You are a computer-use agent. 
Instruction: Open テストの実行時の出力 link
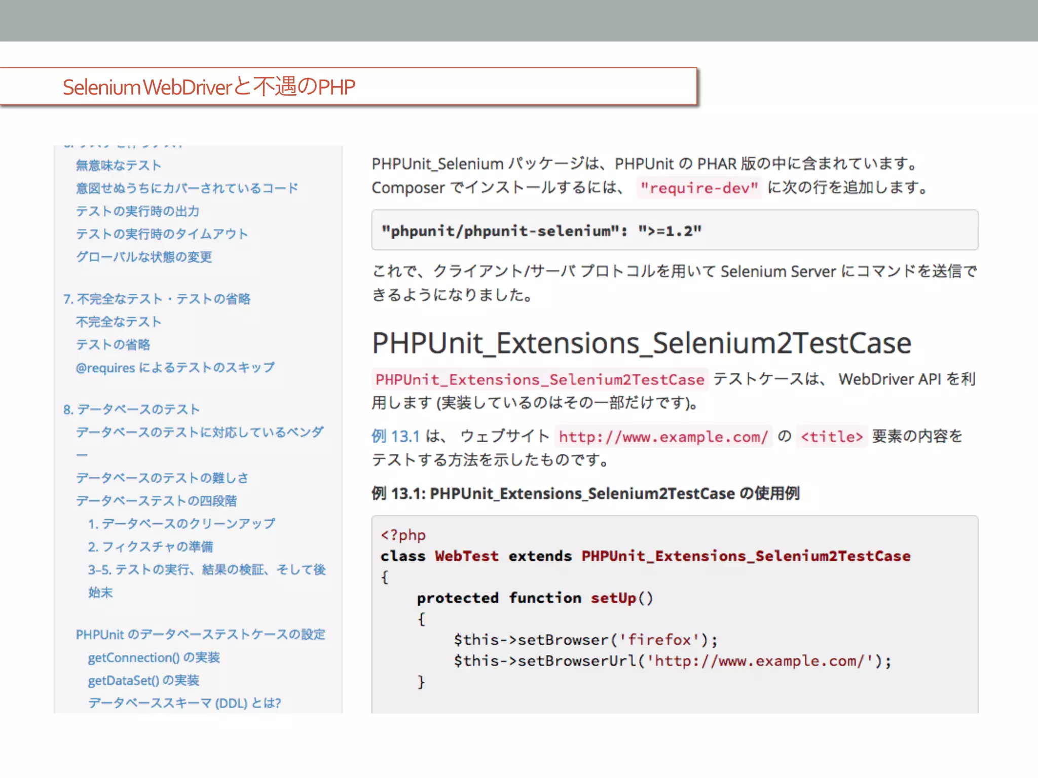coord(137,211)
